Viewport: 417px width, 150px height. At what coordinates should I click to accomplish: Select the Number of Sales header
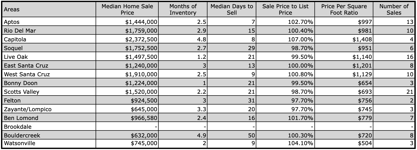click(394, 10)
